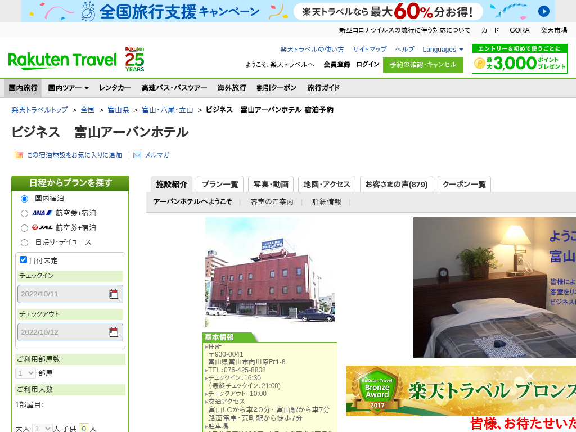Select ANA 航空券+宿泊 radio option
The width and height of the screenshot is (576, 432).
coord(24,213)
